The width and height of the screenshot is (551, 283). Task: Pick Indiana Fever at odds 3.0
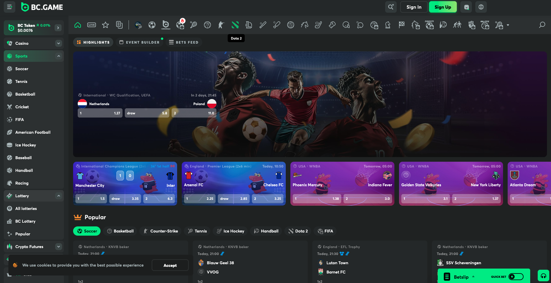click(368, 199)
